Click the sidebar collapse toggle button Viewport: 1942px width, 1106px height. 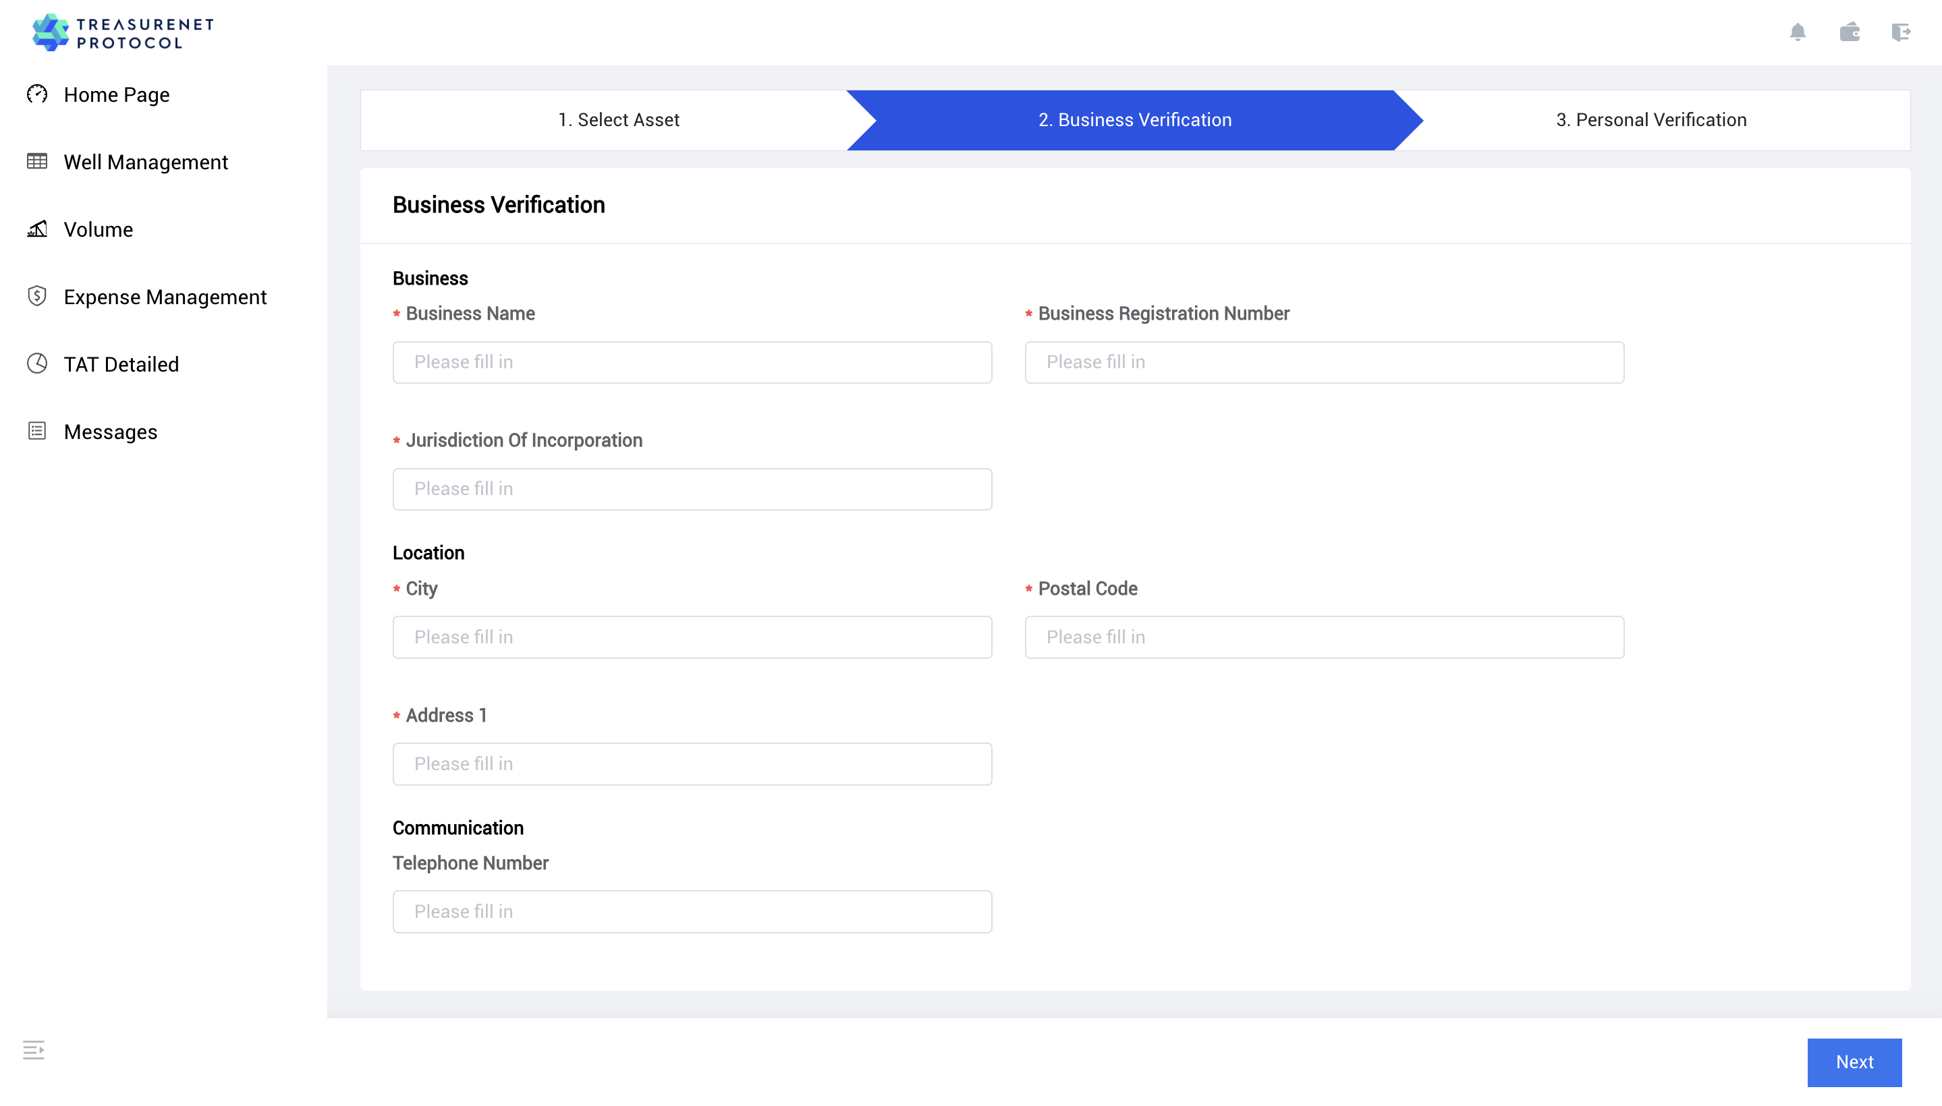(33, 1050)
